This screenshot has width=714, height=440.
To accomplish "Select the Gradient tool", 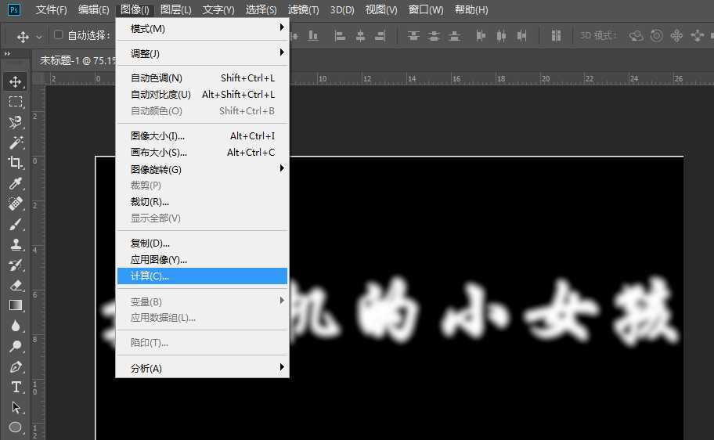I will tap(15, 305).
